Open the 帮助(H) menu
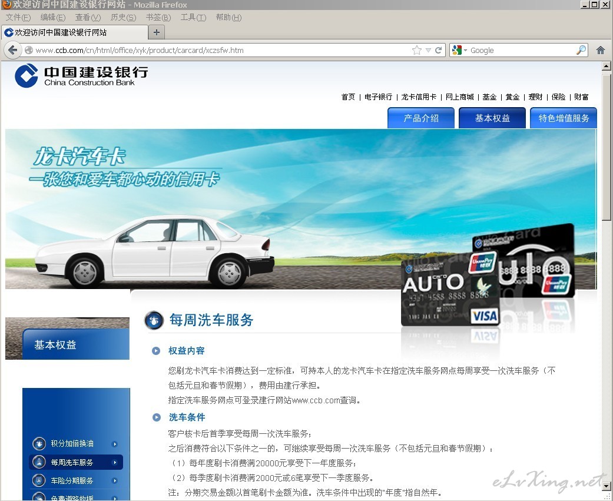613x501 pixels. [228, 17]
